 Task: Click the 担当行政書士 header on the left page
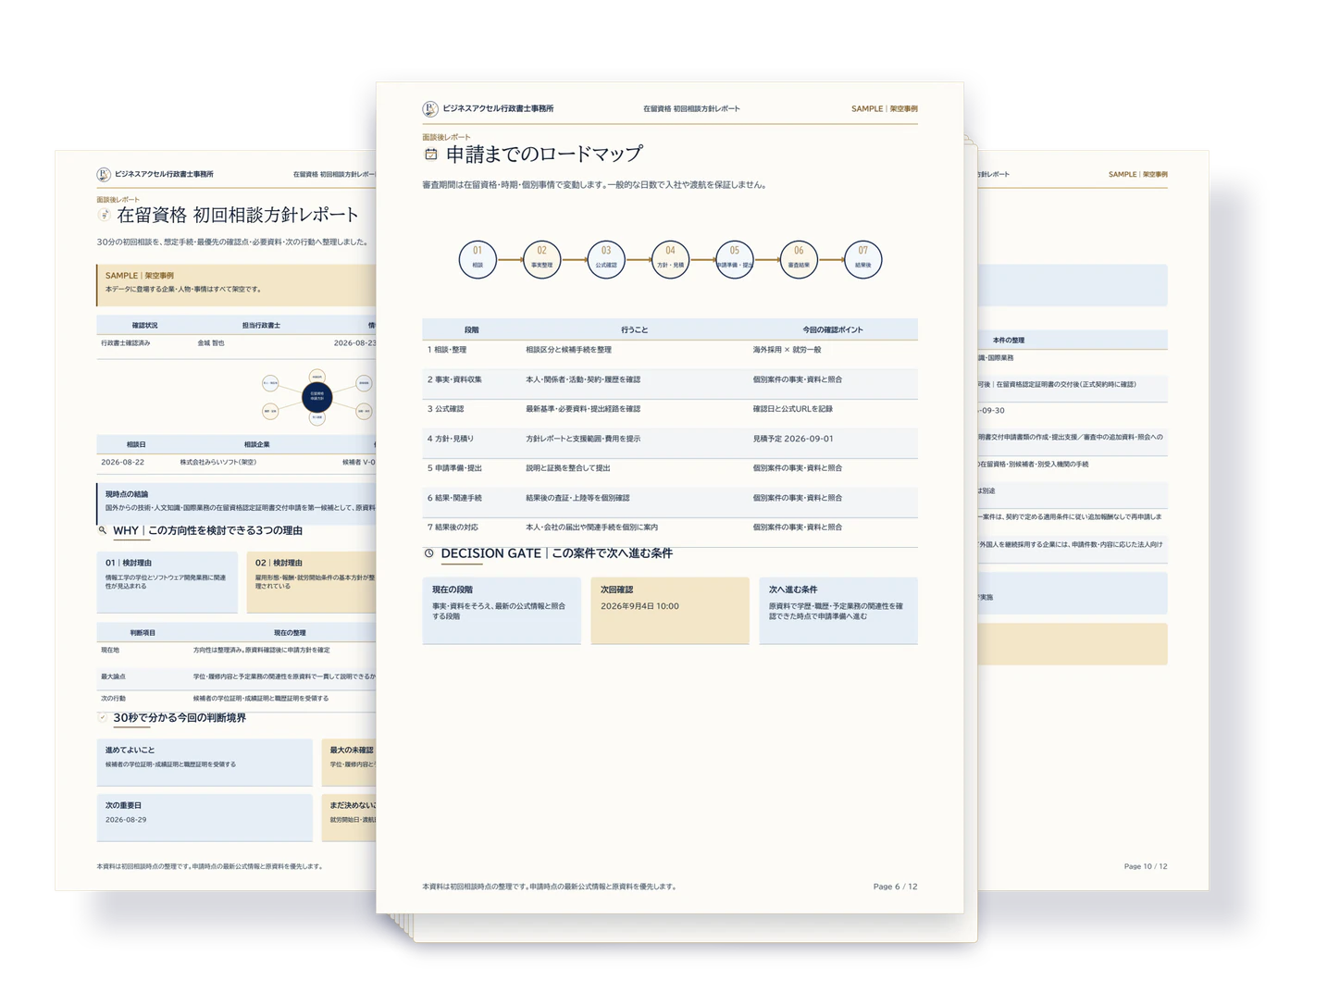point(261,326)
